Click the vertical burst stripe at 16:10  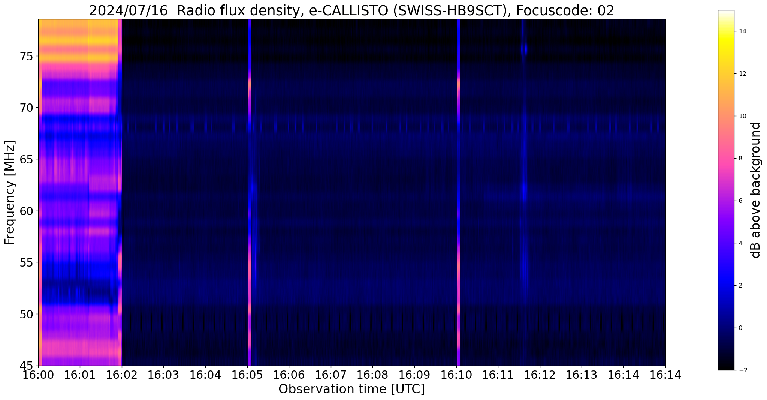pyautogui.click(x=458, y=192)
